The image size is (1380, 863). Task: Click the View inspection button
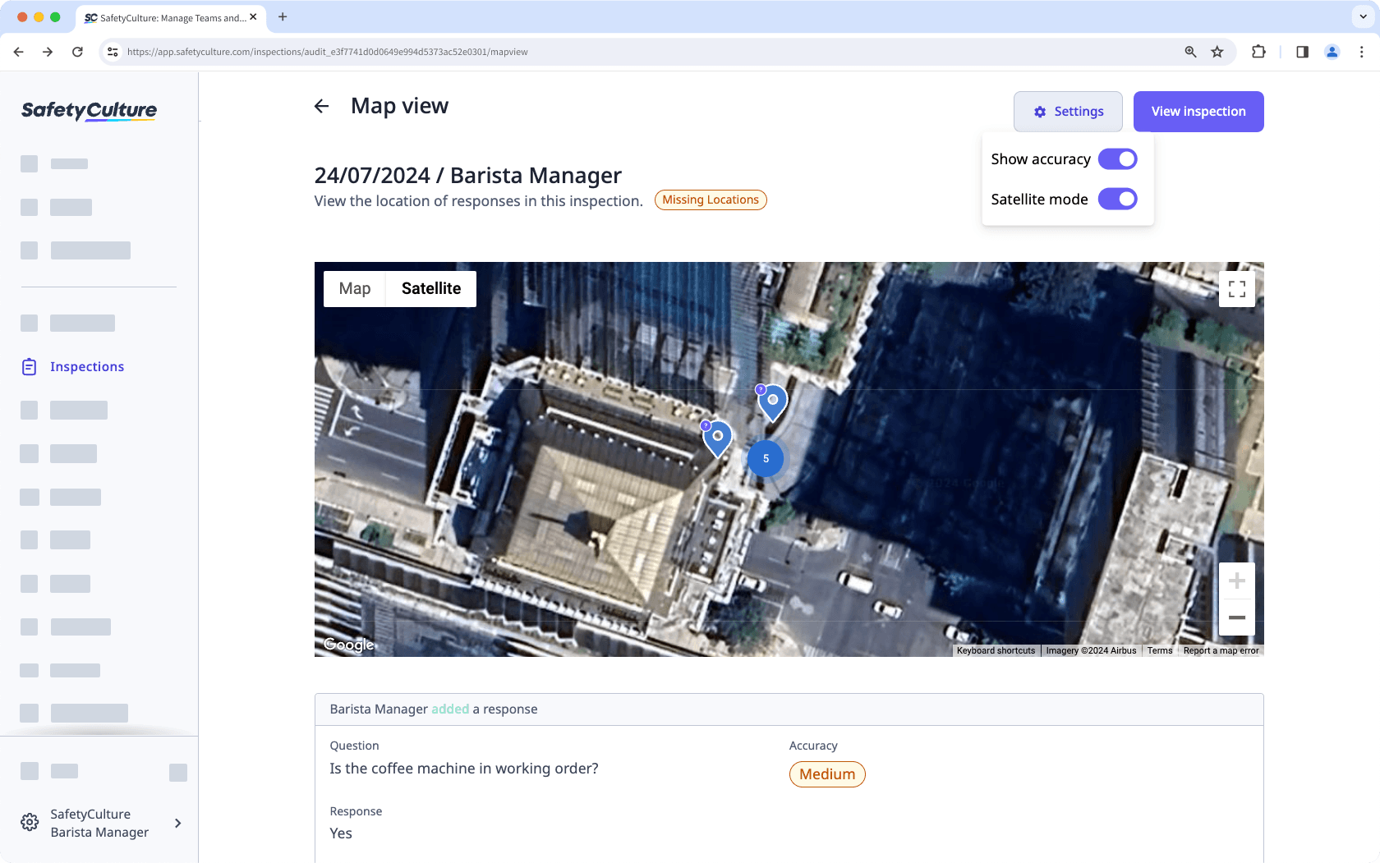[x=1198, y=112]
